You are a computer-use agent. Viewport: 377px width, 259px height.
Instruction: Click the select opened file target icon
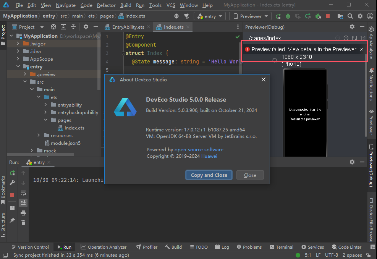53,27
